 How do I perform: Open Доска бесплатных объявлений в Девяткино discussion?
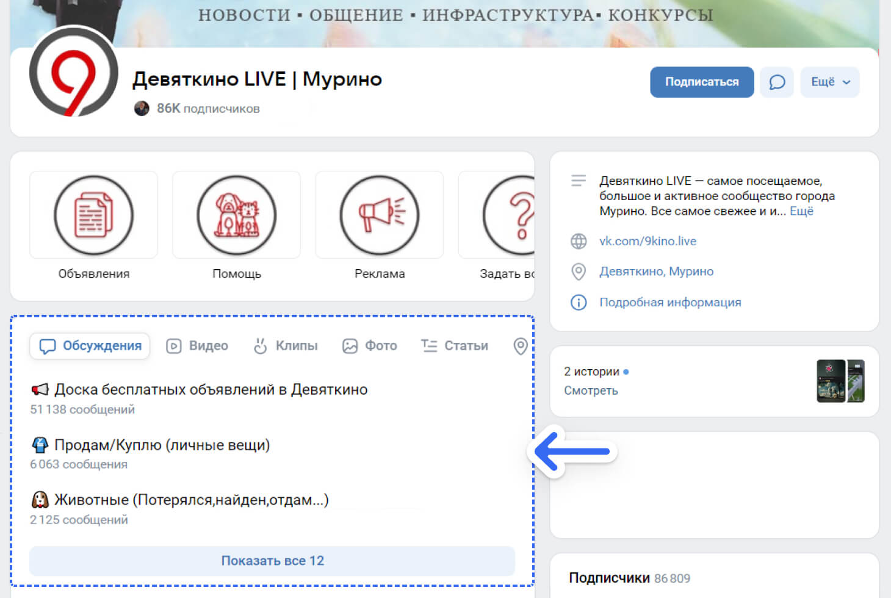pyautogui.click(x=211, y=389)
